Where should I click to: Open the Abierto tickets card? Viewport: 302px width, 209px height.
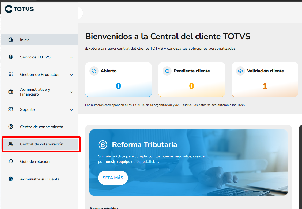click(x=118, y=80)
